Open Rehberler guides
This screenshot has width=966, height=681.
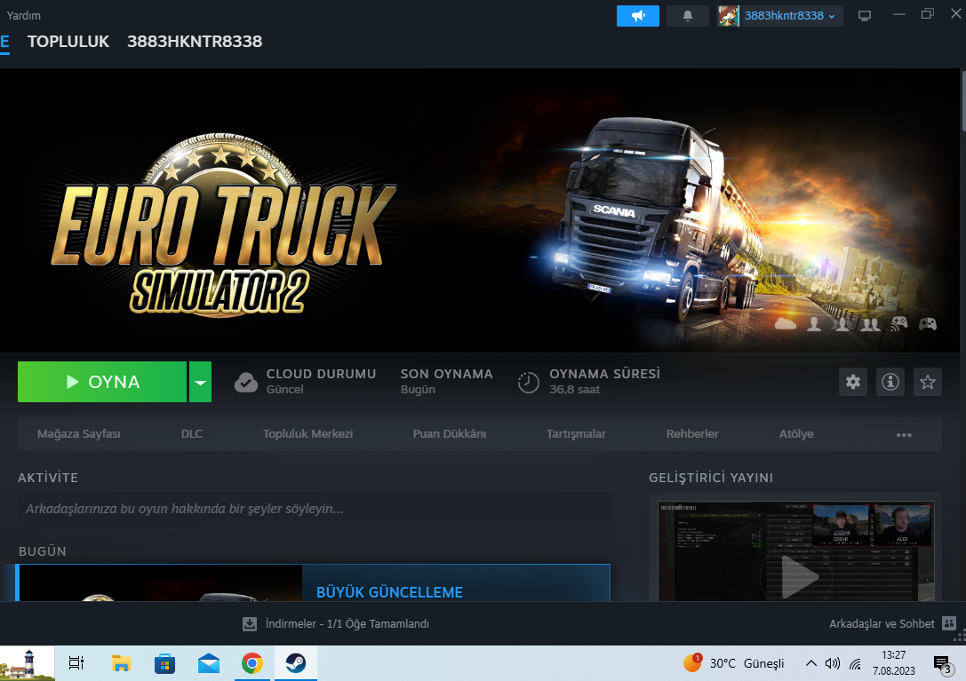pyautogui.click(x=692, y=433)
